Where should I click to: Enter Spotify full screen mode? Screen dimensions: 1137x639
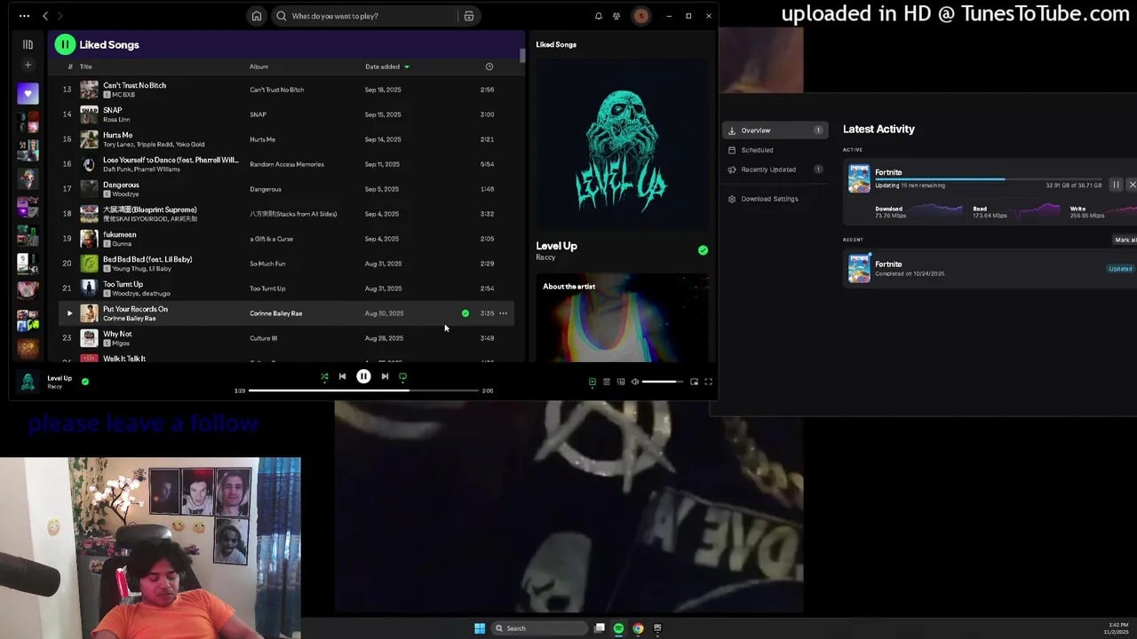[x=708, y=382]
